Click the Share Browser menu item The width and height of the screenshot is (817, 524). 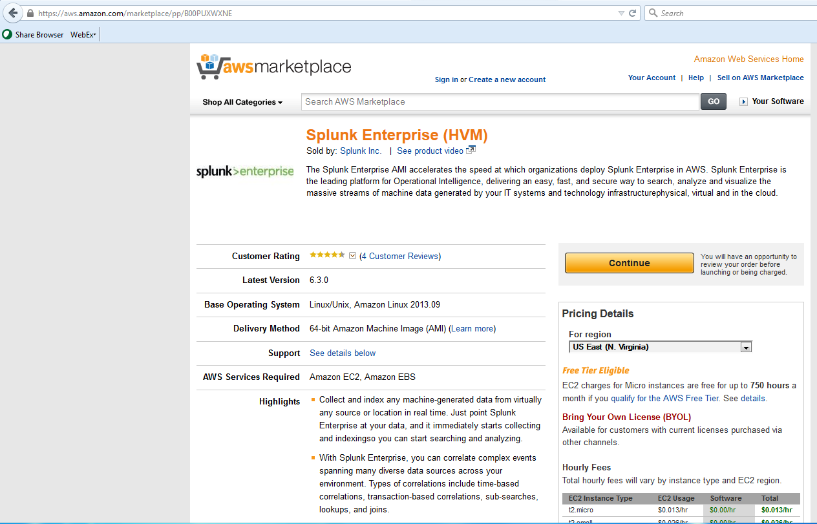point(37,34)
